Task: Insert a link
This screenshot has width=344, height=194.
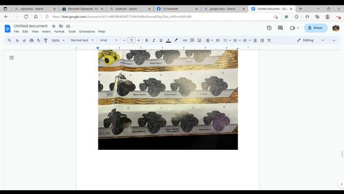Action: pos(185,40)
